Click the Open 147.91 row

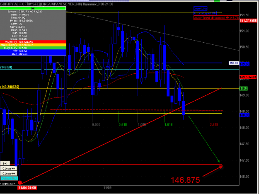tap(33, 30)
